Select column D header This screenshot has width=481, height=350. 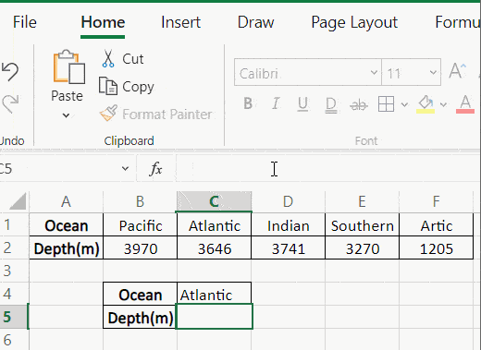click(x=288, y=202)
